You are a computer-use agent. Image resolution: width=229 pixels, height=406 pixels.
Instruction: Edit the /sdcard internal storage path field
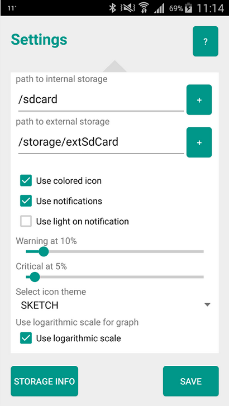[101, 100]
